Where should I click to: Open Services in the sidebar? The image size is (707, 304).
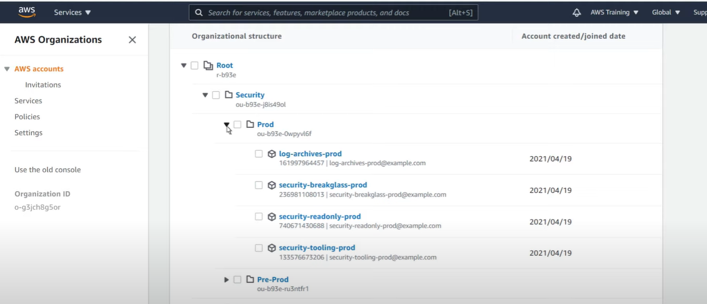(28, 101)
